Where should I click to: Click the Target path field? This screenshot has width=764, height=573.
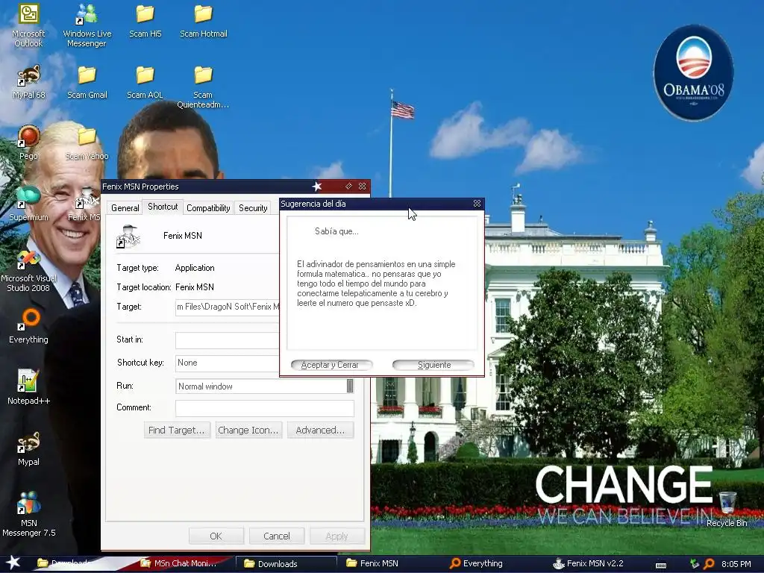coord(228,307)
